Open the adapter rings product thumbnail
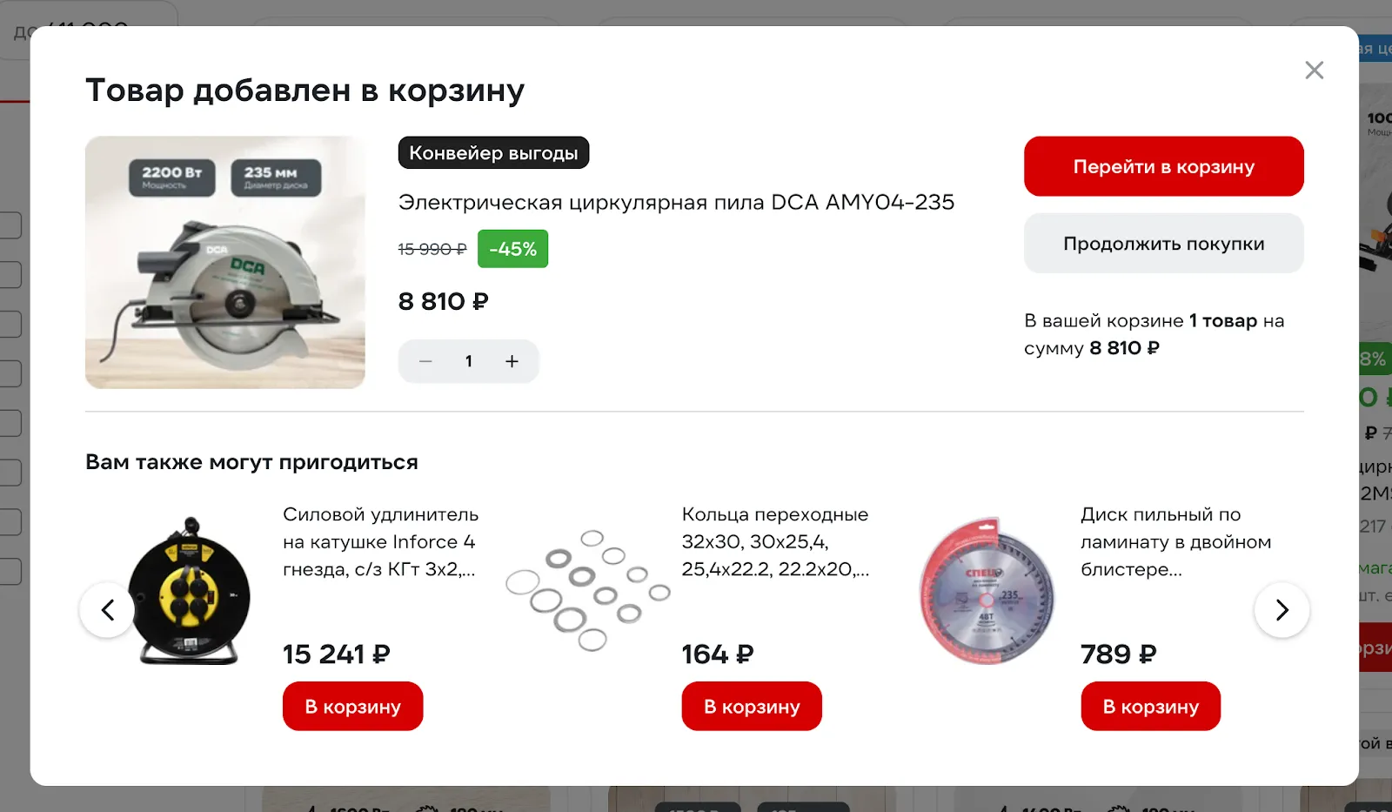 587,592
